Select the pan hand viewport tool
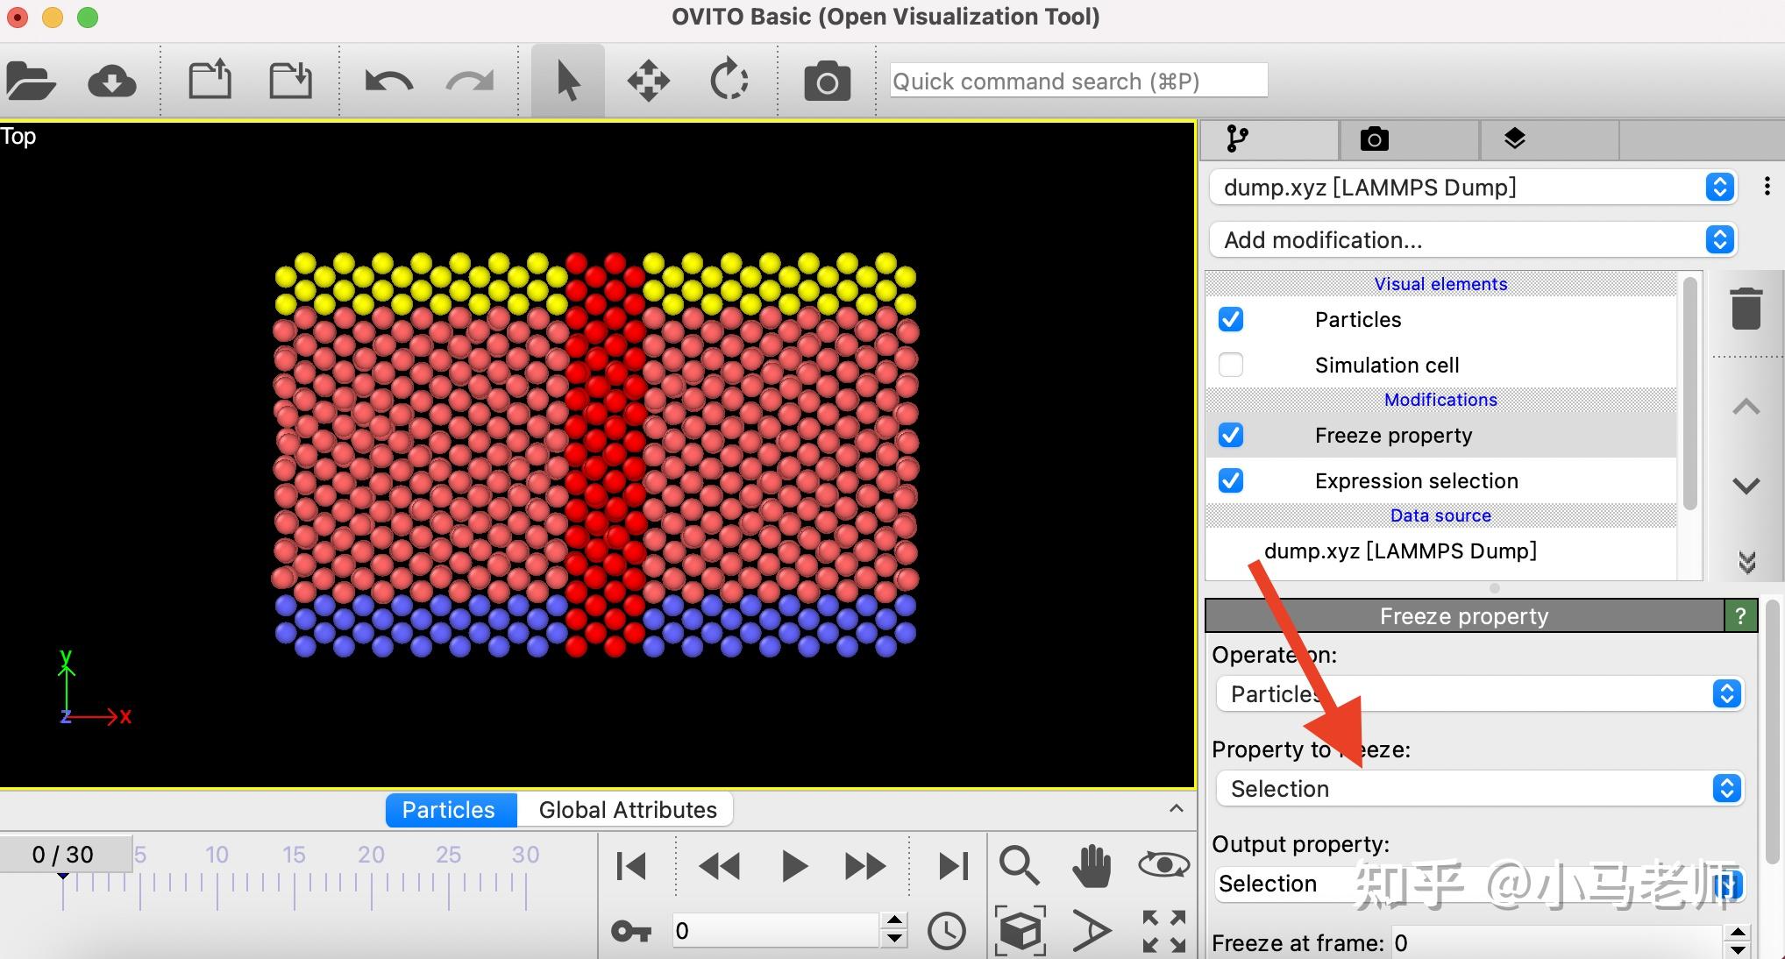Image resolution: width=1785 pixels, height=959 pixels. click(x=1092, y=866)
